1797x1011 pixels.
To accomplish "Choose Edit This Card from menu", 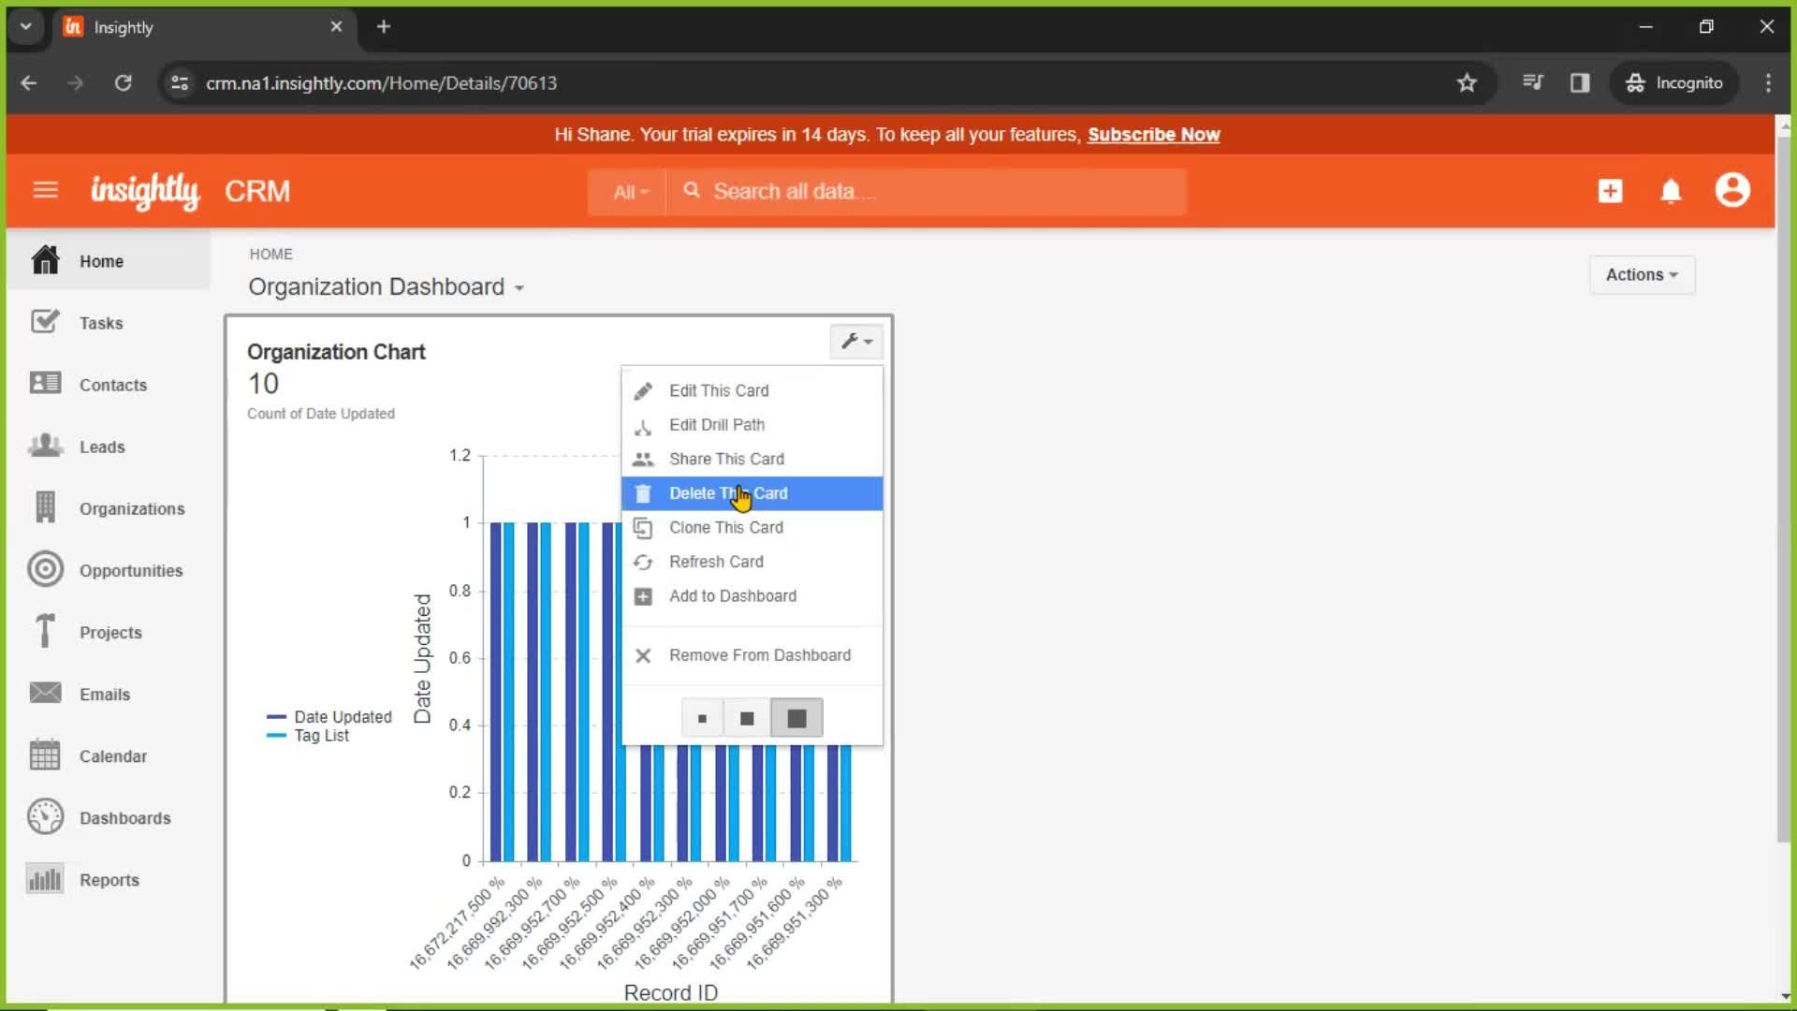I will pos(719,391).
